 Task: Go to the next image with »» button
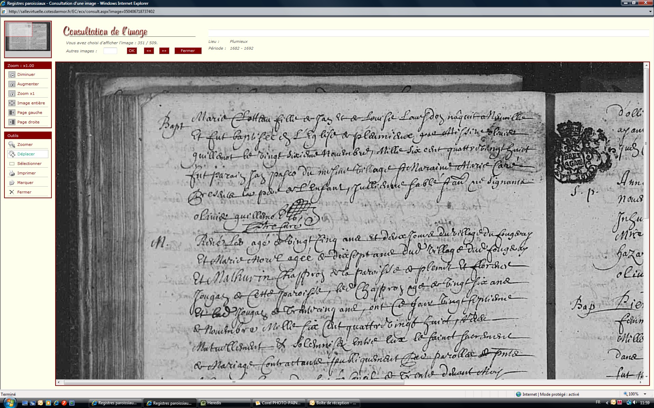point(164,51)
